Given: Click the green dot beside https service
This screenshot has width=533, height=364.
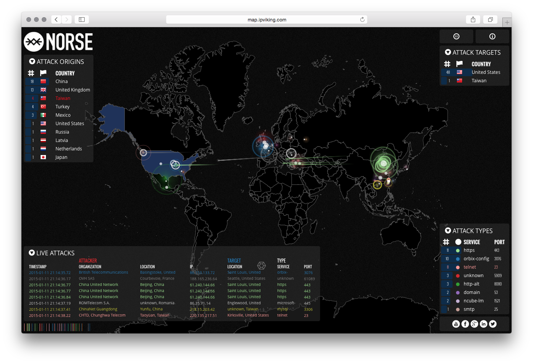Looking at the screenshot, I should 458,250.
